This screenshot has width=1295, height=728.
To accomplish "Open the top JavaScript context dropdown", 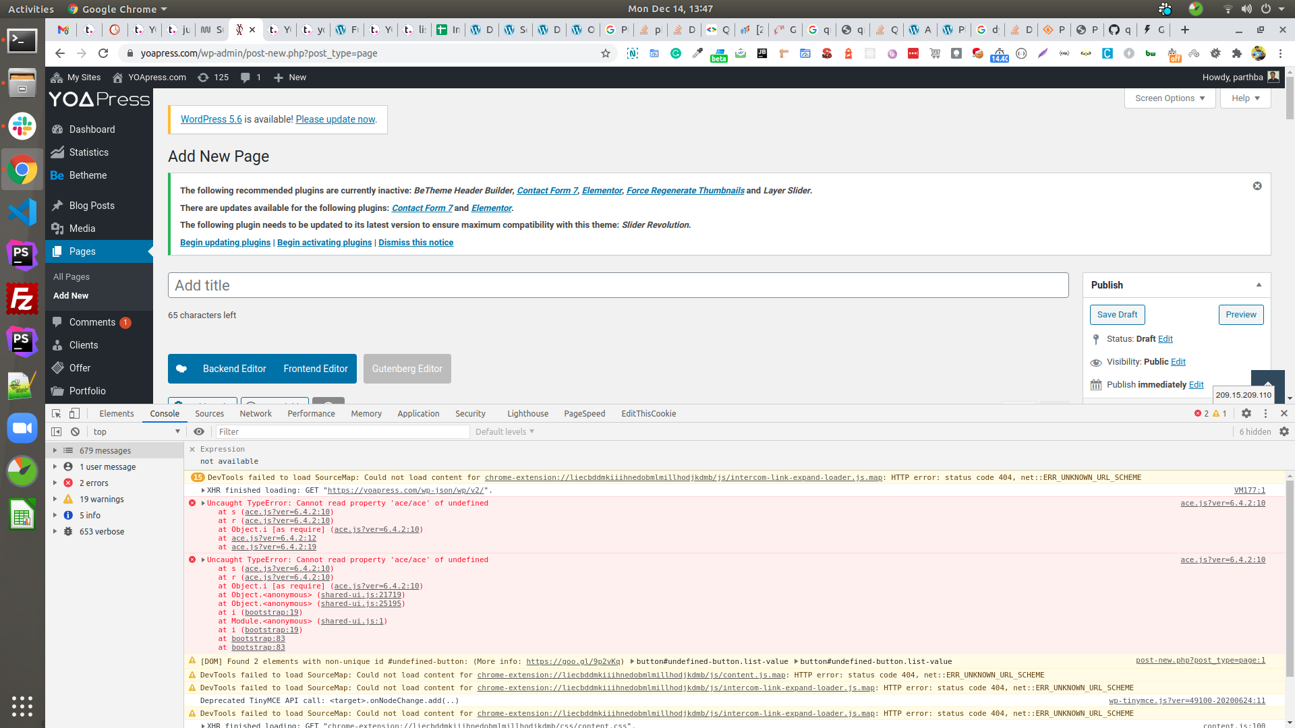I will [137, 431].
